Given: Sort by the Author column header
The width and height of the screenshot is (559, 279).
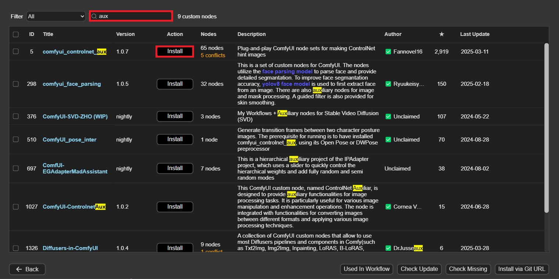Looking at the screenshot, I should point(393,34).
